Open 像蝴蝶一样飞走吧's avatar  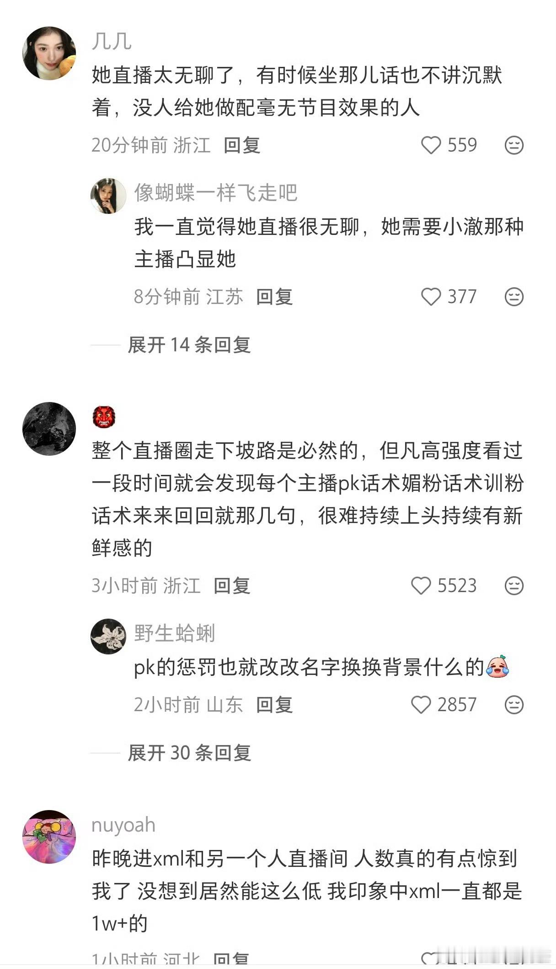pos(108,196)
